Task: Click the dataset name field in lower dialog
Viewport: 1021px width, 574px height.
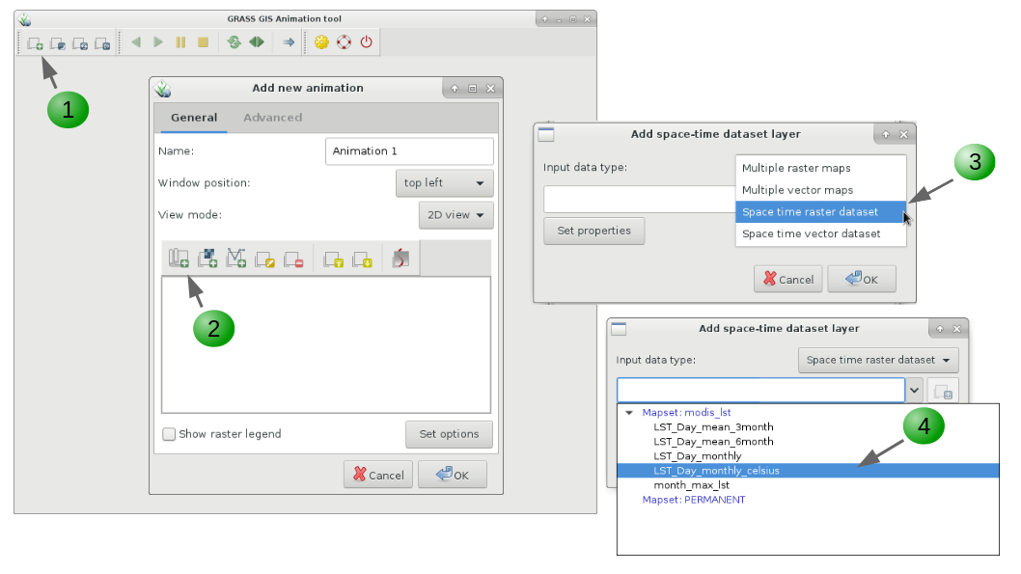Action: click(x=760, y=391)
